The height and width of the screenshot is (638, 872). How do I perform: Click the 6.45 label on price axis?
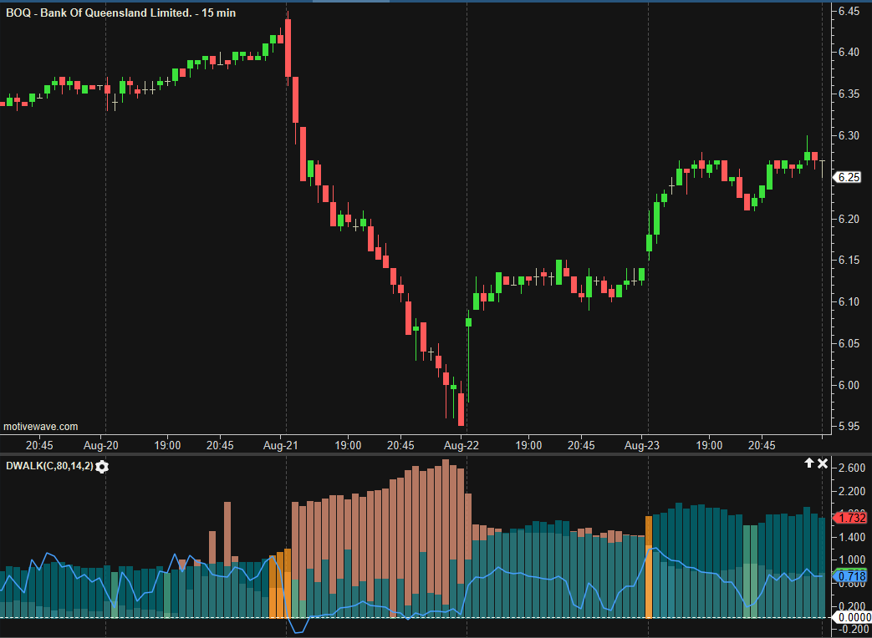coord(849,11)
